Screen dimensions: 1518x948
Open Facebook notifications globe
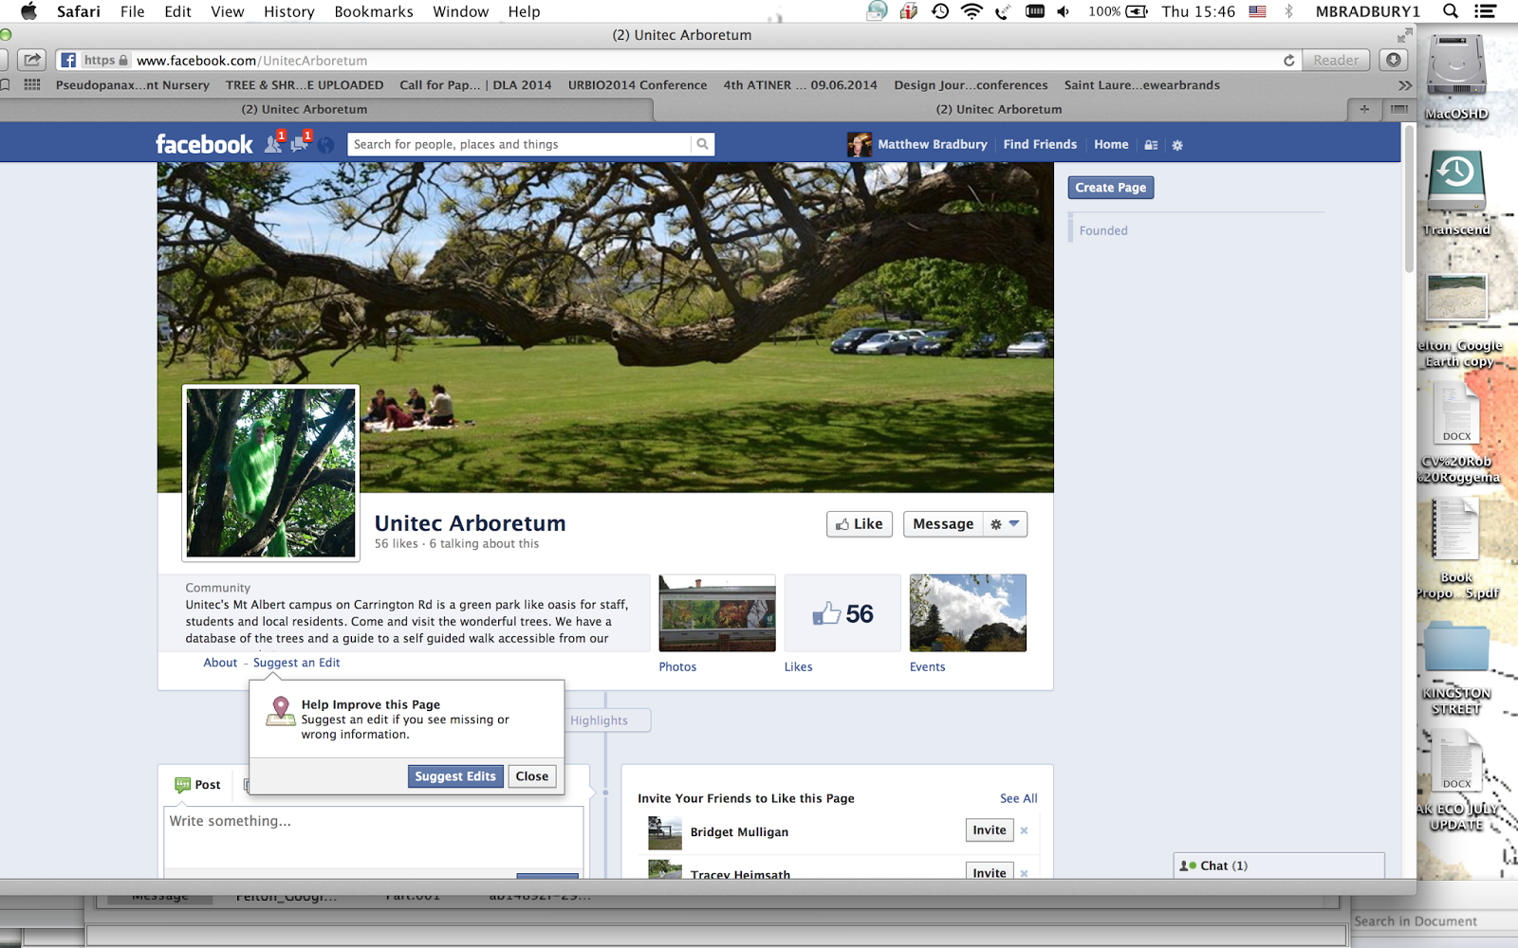coord(325,145)
